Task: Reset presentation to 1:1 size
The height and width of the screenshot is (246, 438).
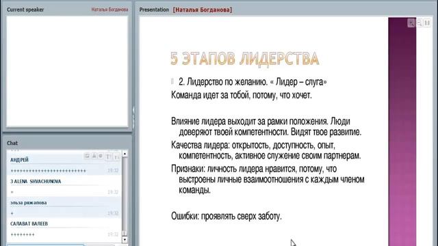Action: [427, 23]
